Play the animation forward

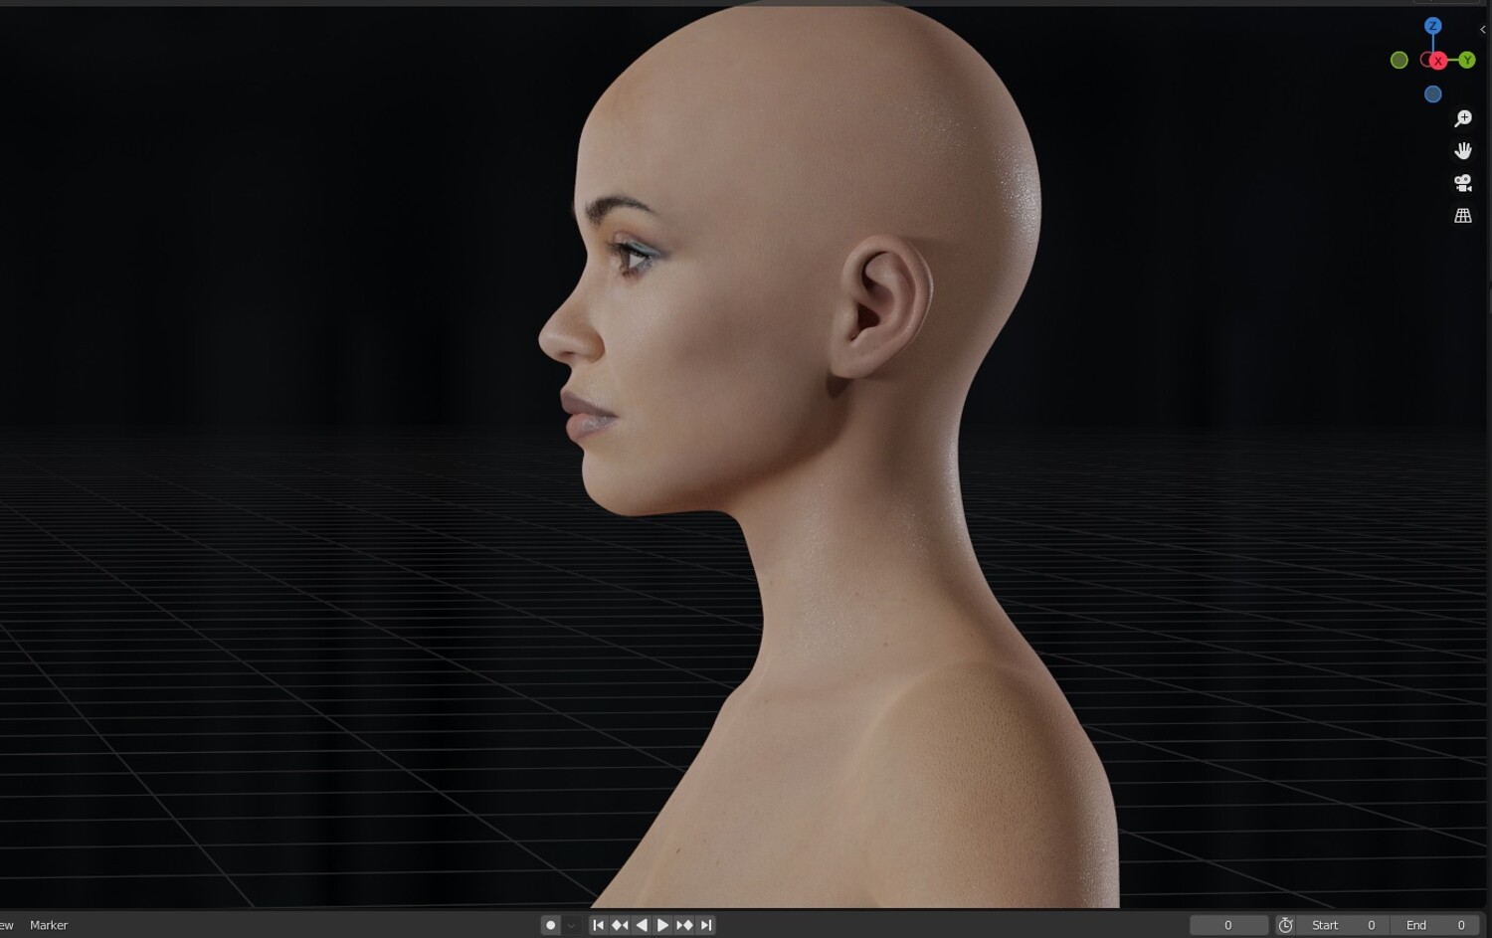point(662,925)
